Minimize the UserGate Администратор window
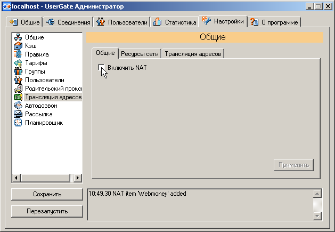 [x=309, y=6]
